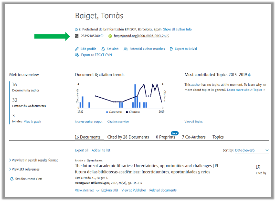
Task: Click Show all author info link
Action: (177, 30)
